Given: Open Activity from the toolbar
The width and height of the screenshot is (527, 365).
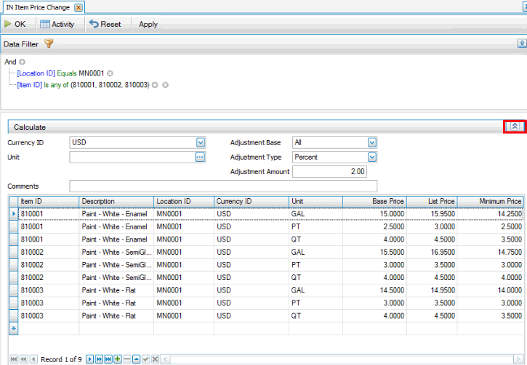Looking at the screenshot, I should 57,24.
